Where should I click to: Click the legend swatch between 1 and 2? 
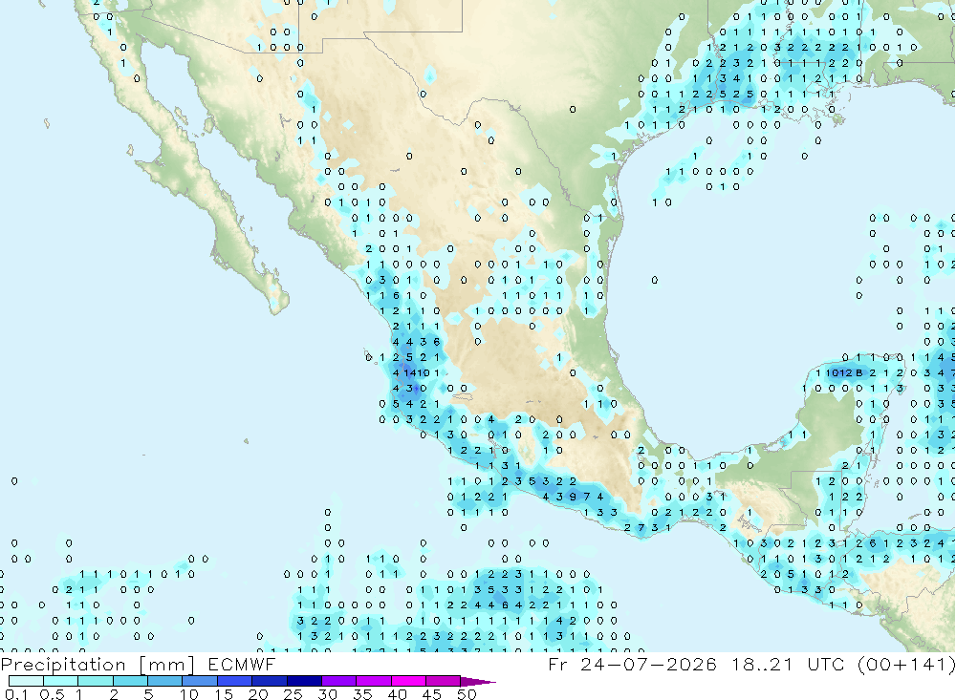96,681
